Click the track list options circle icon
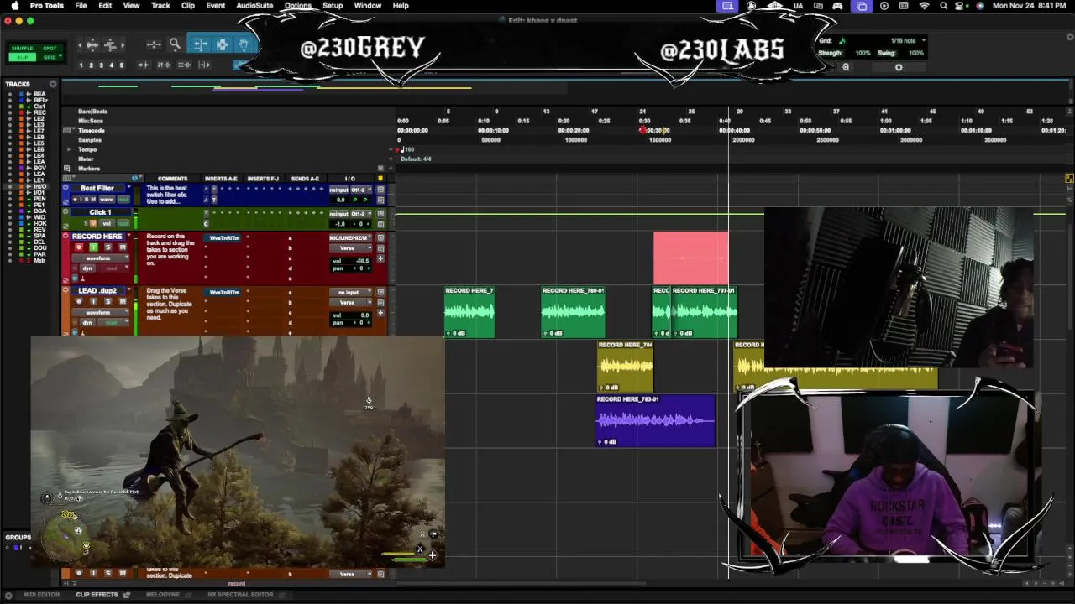The image size is (1075, 604). click(x=53, y=84)
